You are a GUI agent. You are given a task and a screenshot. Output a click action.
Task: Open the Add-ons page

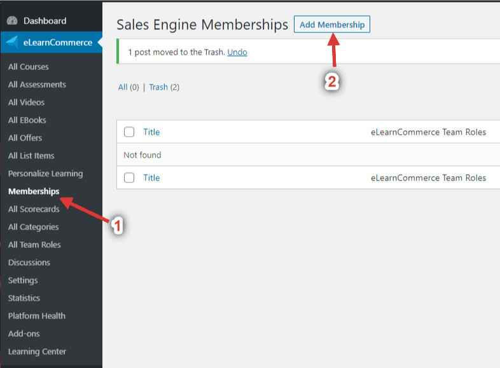tap(23, 334)
